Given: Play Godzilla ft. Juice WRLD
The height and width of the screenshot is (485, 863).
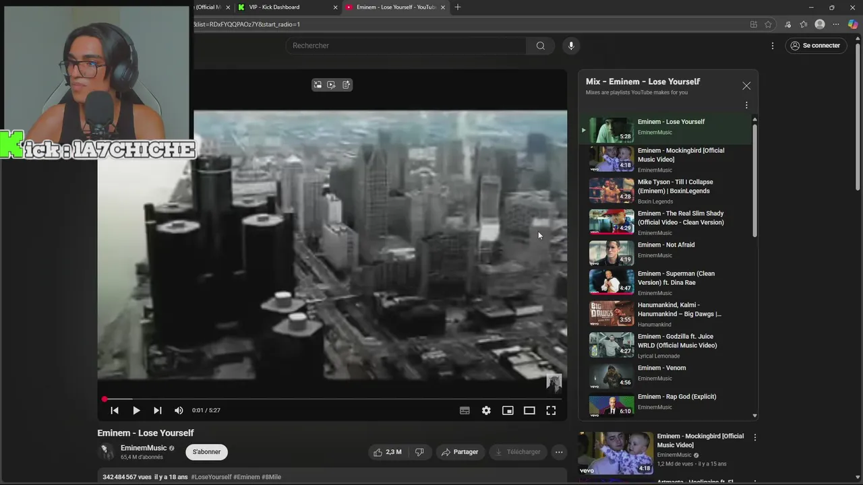Looking at the screenshot, I should click(x=665, y=346).
